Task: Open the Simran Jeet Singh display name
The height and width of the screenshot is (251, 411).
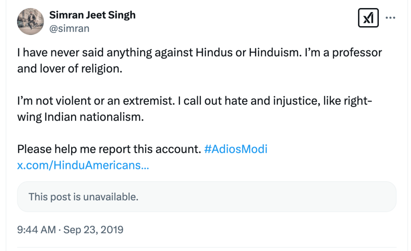Action: (x=92, y=15)
